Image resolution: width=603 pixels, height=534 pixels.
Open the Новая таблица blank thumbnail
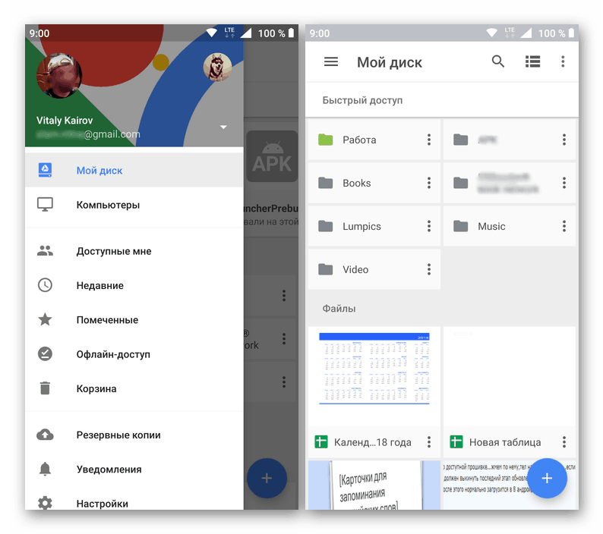509,375
